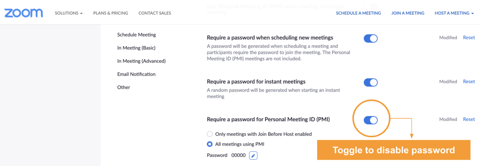
Task: Go to Plans & Pricing page
Action: [111, 13]
